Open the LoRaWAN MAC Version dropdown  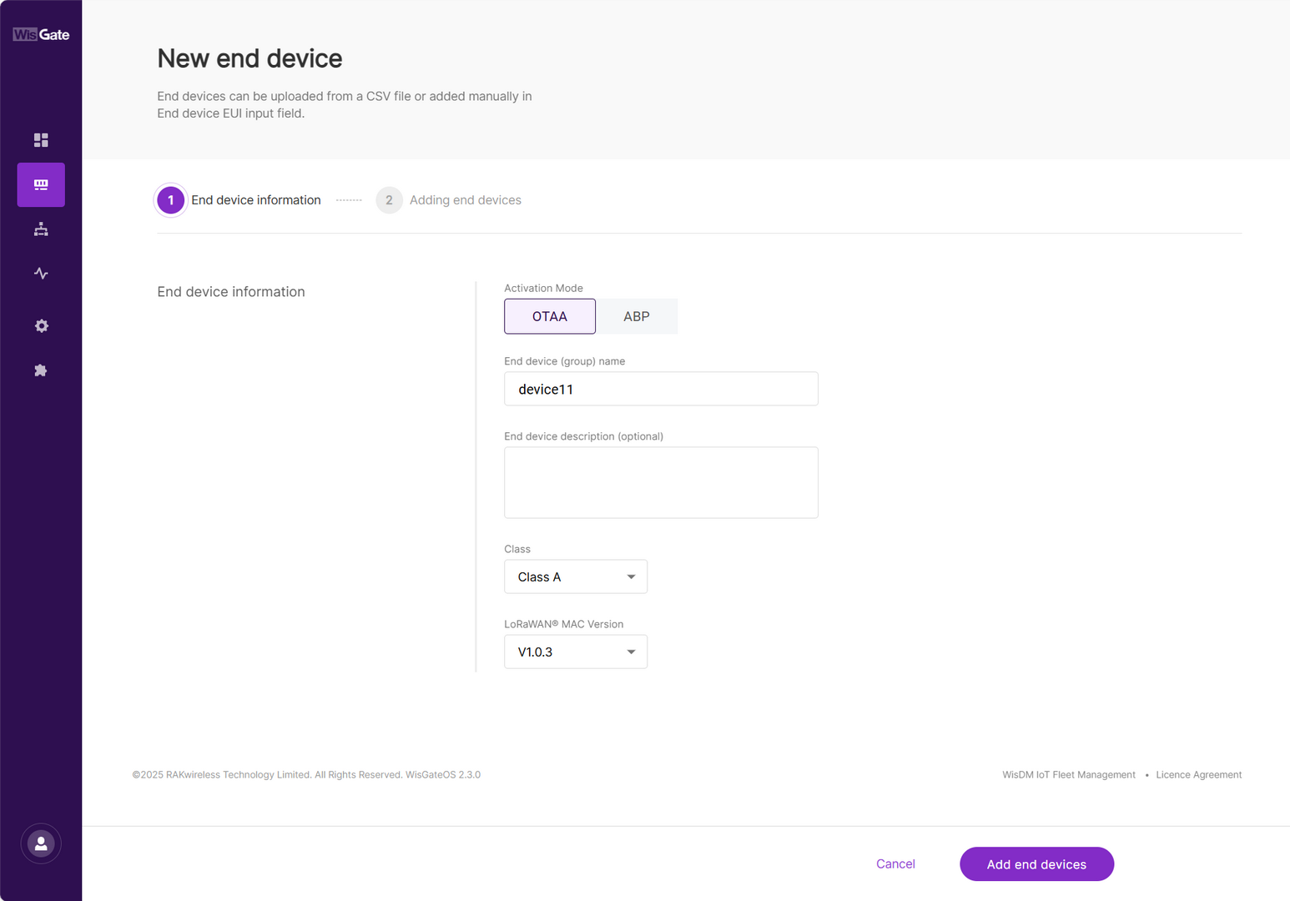[575, 652]
